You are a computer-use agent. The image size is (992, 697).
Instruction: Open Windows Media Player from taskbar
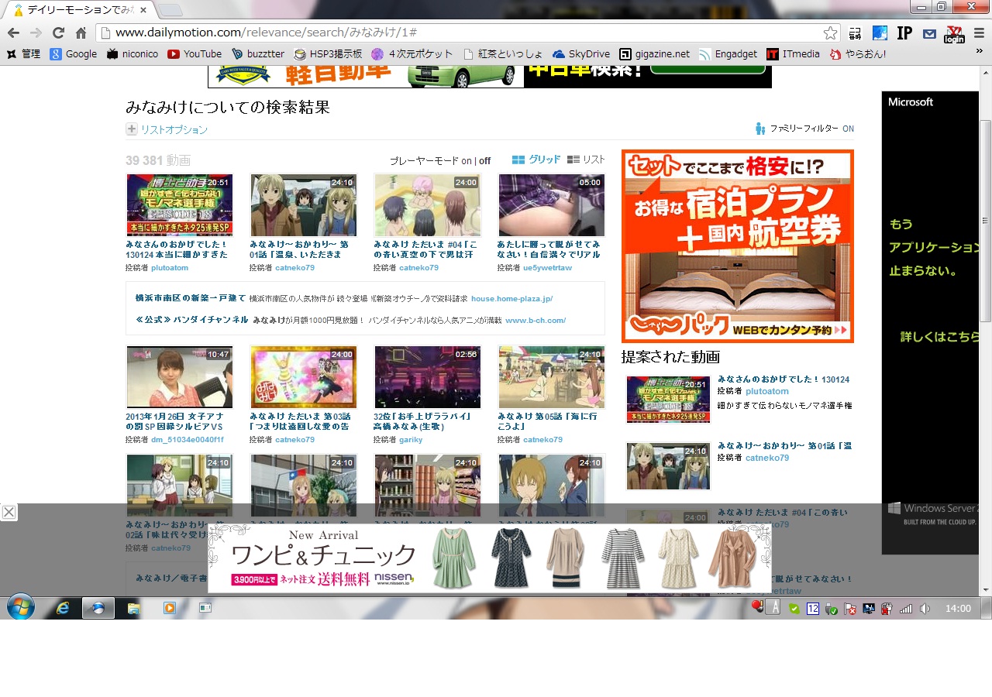(x=170, y=608)
